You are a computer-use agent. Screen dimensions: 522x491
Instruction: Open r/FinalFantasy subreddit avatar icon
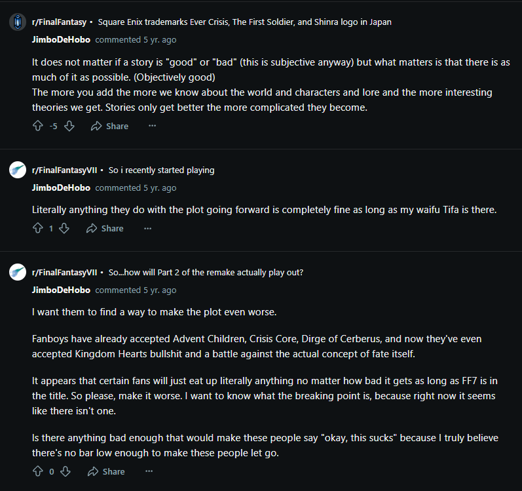pos(18,22)
